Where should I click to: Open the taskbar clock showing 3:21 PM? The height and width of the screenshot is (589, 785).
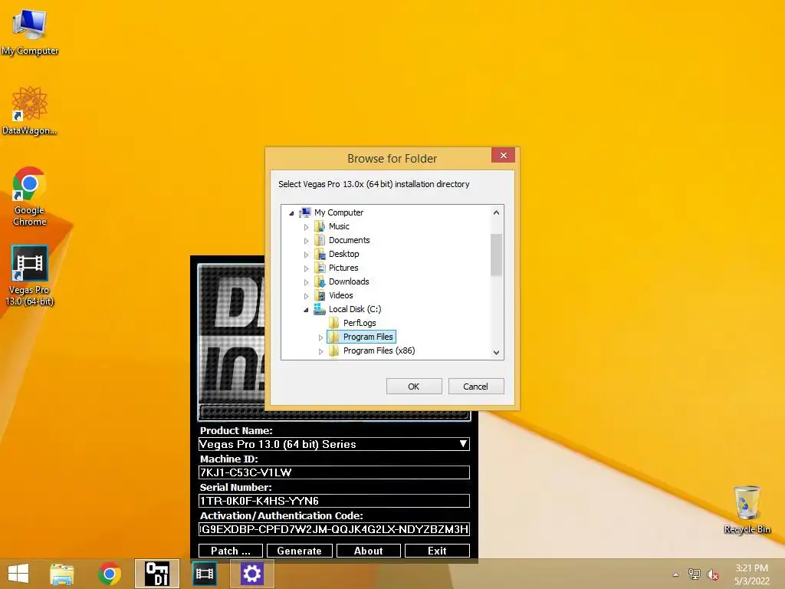(x=751, y=574)
